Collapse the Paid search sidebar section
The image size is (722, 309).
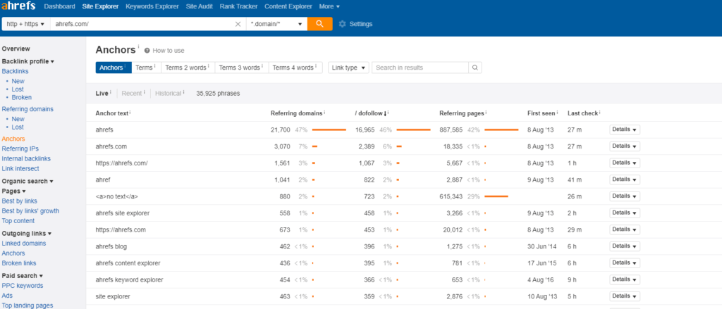click(23, 276)
